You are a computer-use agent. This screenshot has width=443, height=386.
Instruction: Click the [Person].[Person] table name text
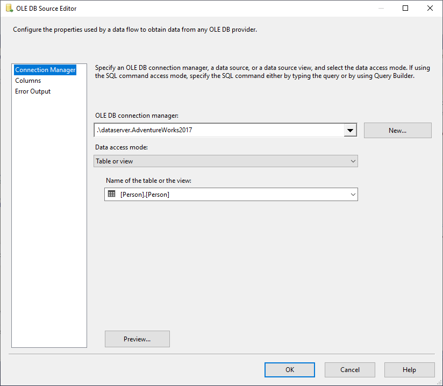(145, 195)
